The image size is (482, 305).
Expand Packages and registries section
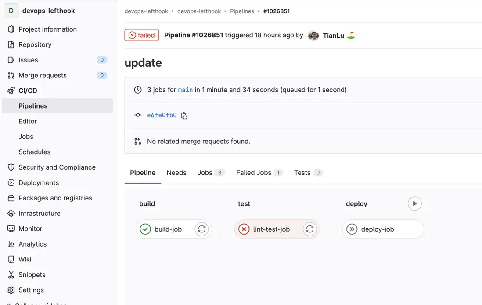tap(55, 198)
